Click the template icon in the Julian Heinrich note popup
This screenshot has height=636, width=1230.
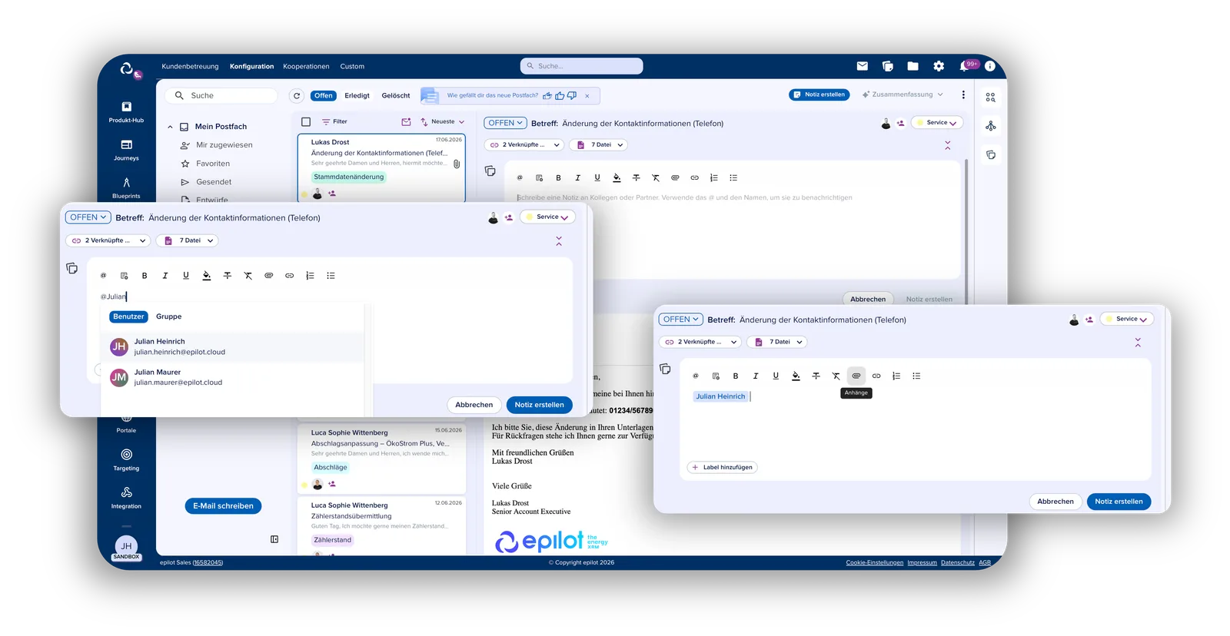tap(716, 376)
